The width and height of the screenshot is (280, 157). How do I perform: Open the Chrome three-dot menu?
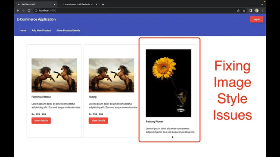coord(262,10)
